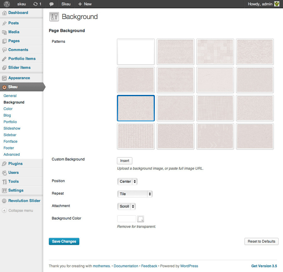Click the admin avatar in top bar
This screenshot has height=272, width=283.
pyautogui.click(x=277, y=4)
